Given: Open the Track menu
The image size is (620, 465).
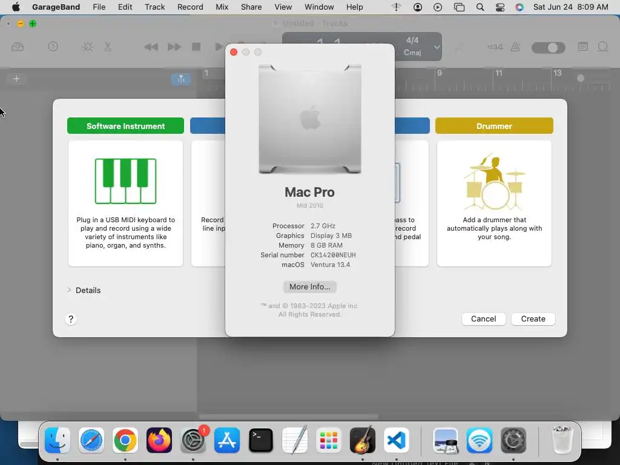Looking at the screenshot, I should [154, 7].
